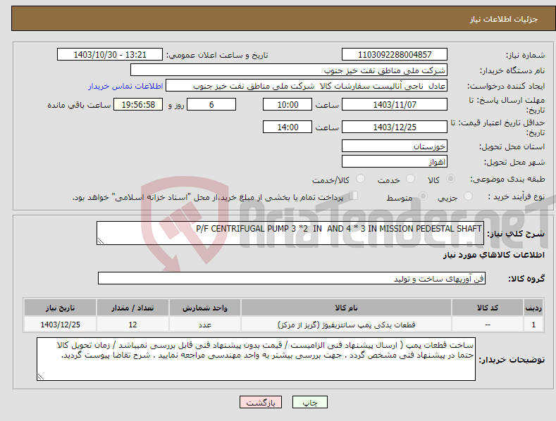Select the کالا radio button
The height and width of the screenshot is (421, 556).
coord(450,179)
